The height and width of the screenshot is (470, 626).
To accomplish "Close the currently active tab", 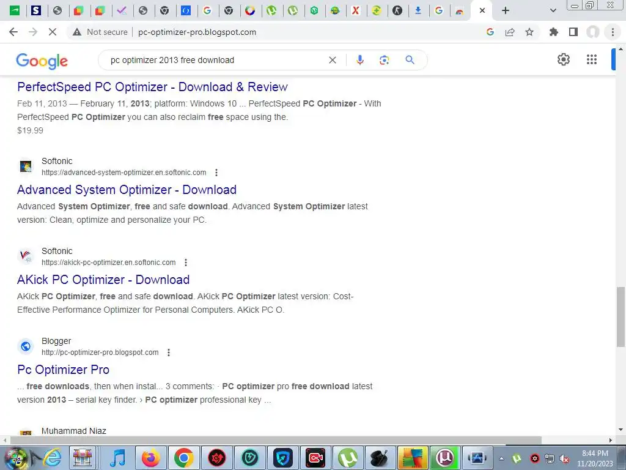I will pos(482,10).
